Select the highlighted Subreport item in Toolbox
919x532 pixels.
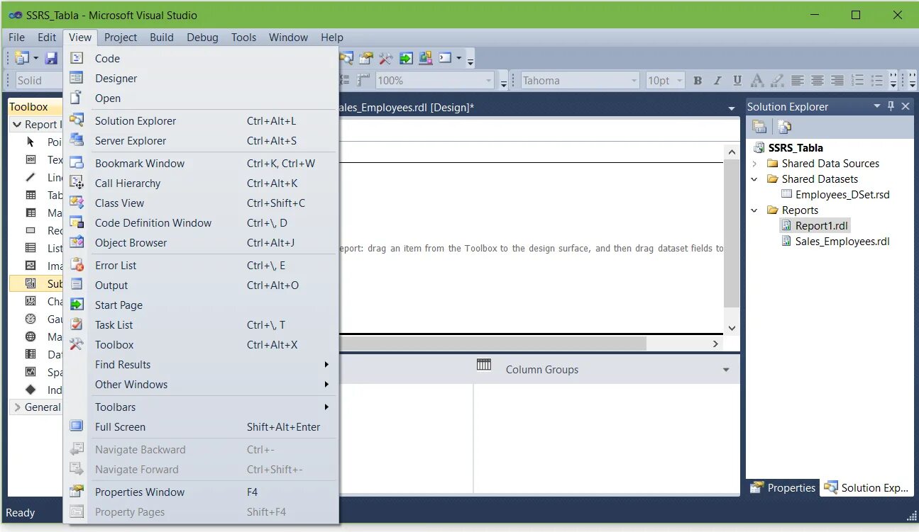tap(36, 283)
